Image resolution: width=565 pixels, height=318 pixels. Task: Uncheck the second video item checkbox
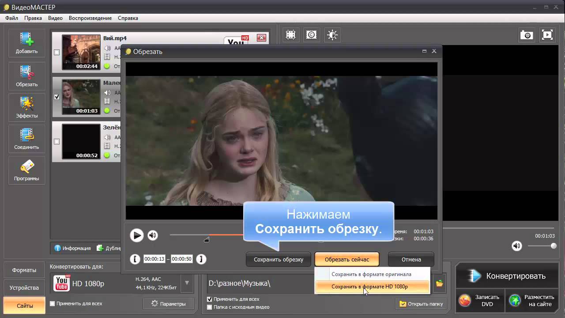(56, 97)
